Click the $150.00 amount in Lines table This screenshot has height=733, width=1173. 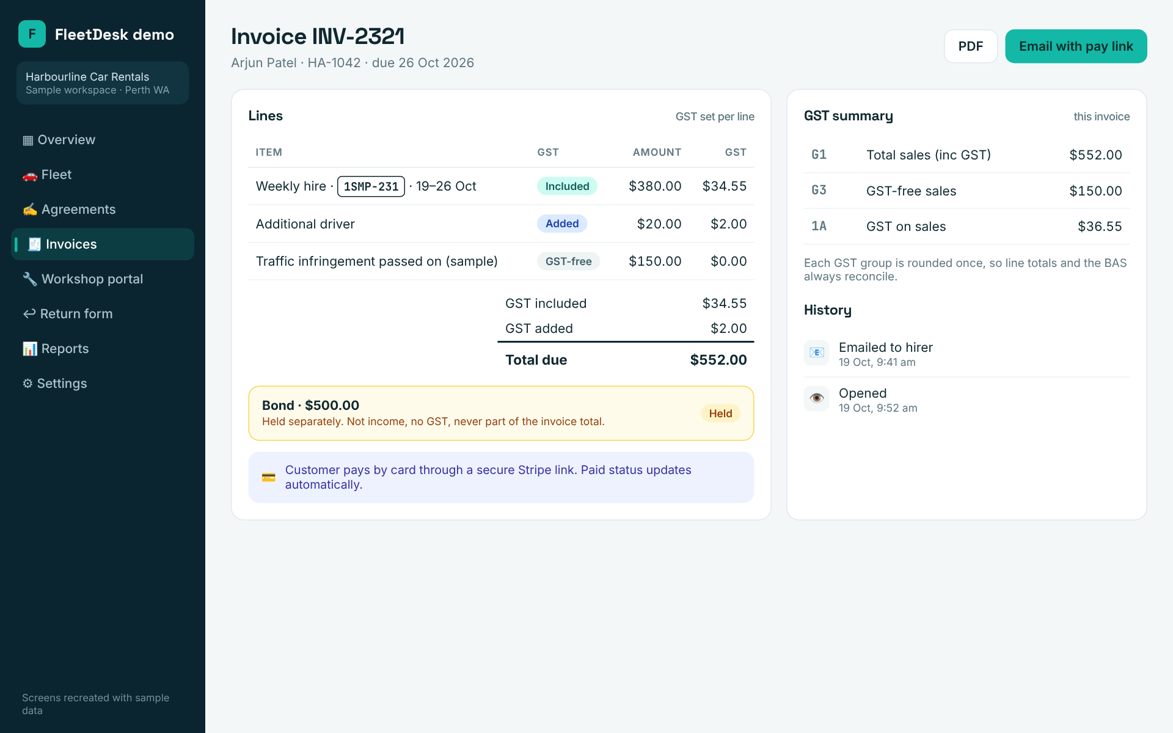[655, 261]
